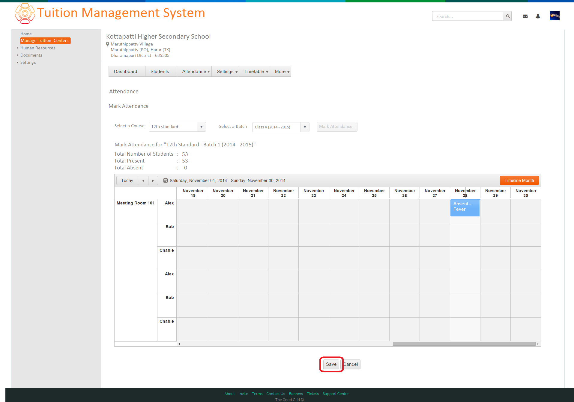Click the About footer link
The image size is (574, 402).
tap(229, 394)
